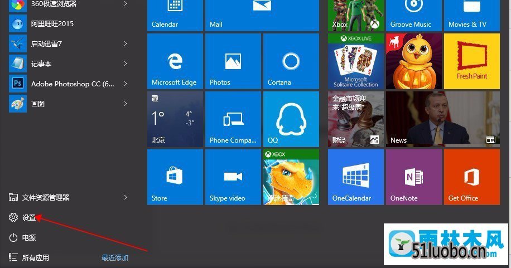The width and height of the screenshot is (511, 268).
Task: Launch the OneNote tile
Action: tap(414, 177)
